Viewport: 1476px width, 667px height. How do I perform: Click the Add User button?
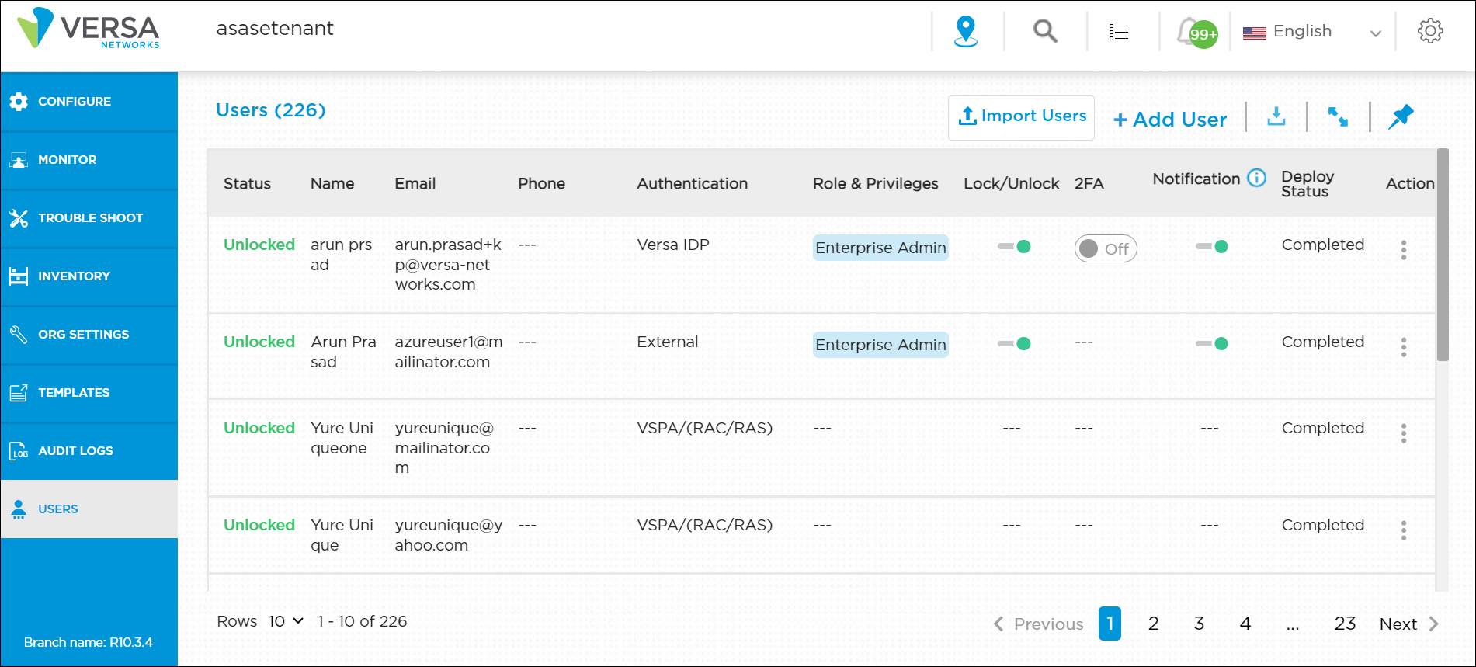coord(1169,120)
